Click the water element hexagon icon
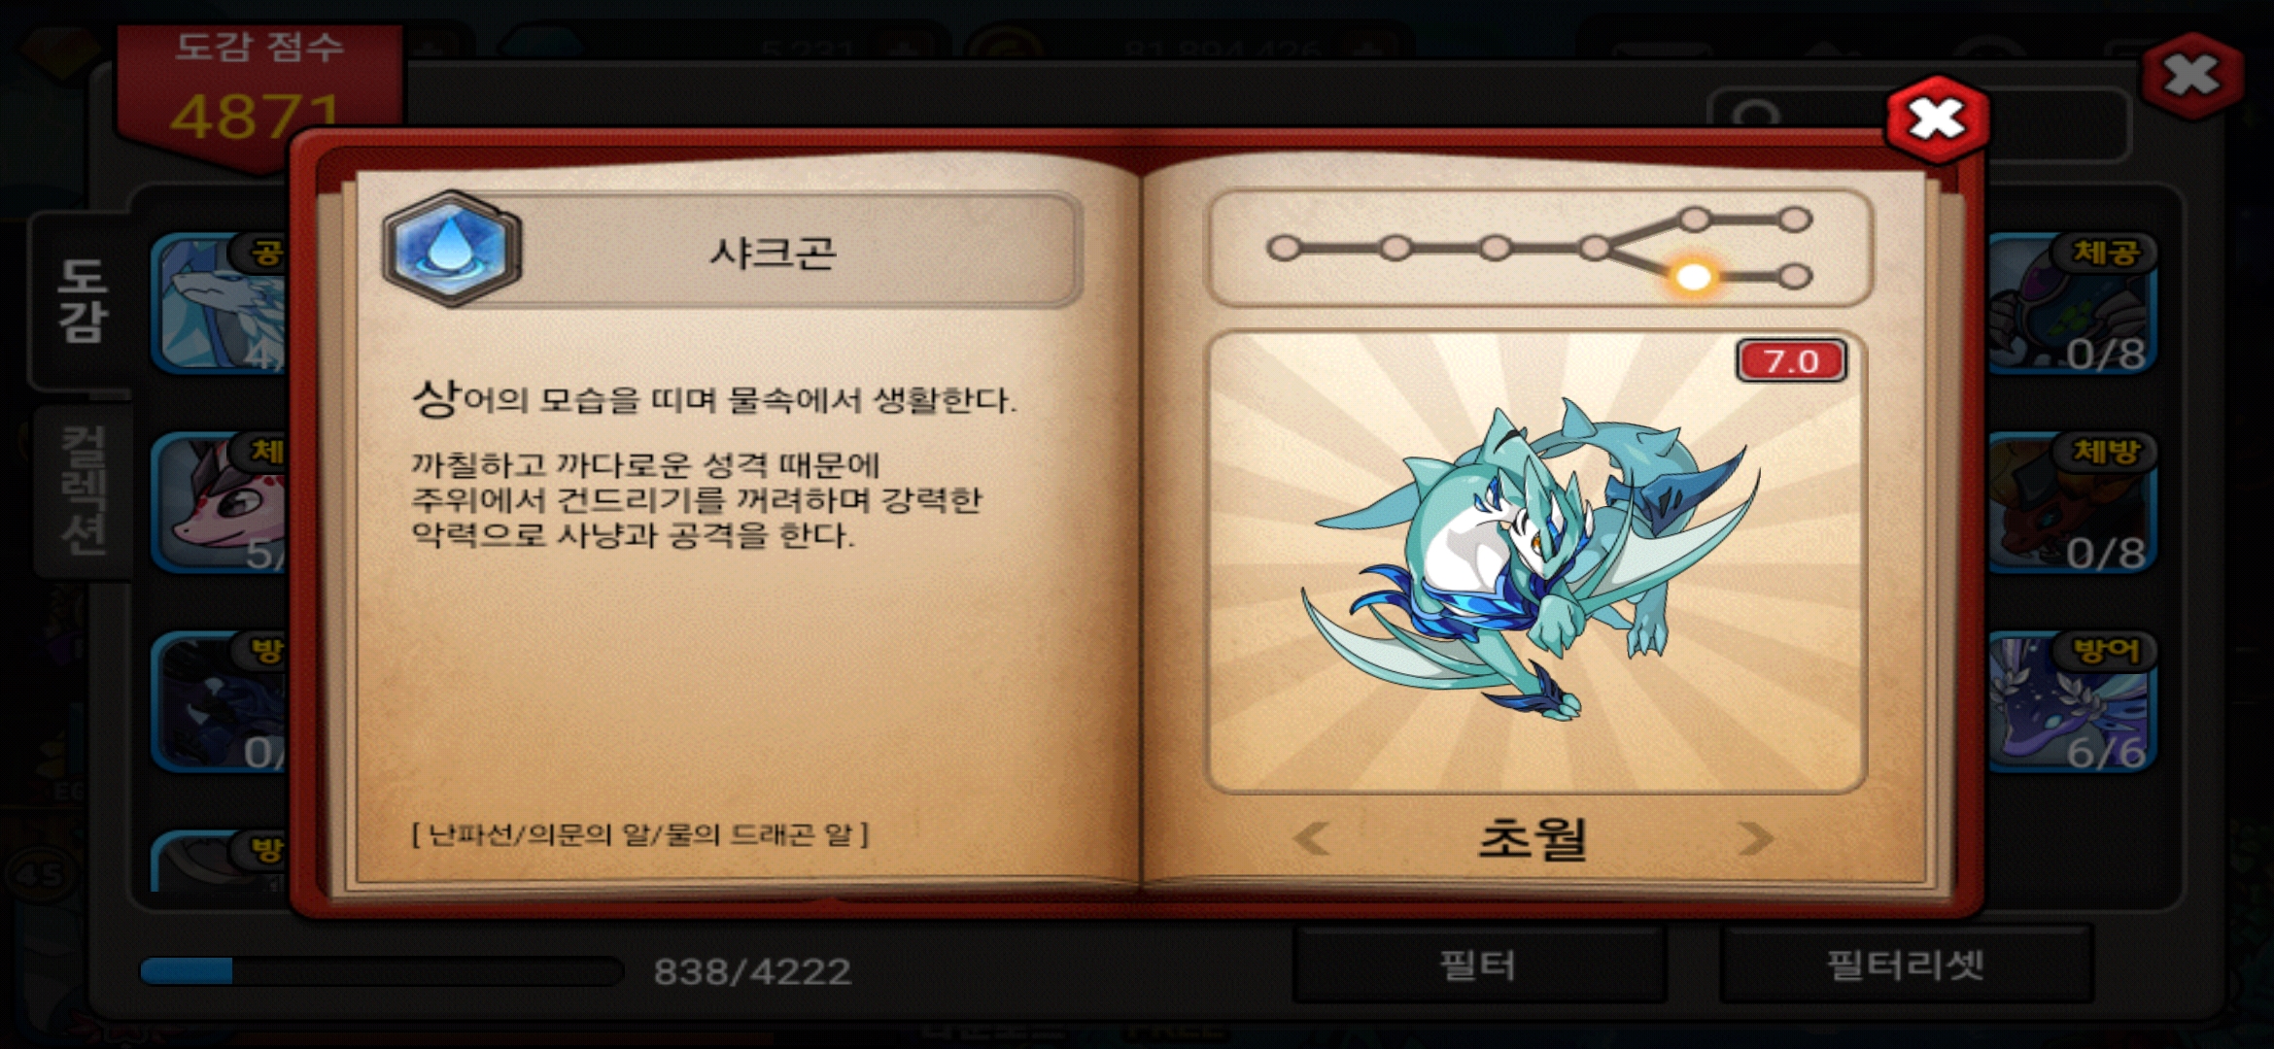The height and width of the screenshot is (1049, 2274). pyautogui.click(x=452, y=249)
